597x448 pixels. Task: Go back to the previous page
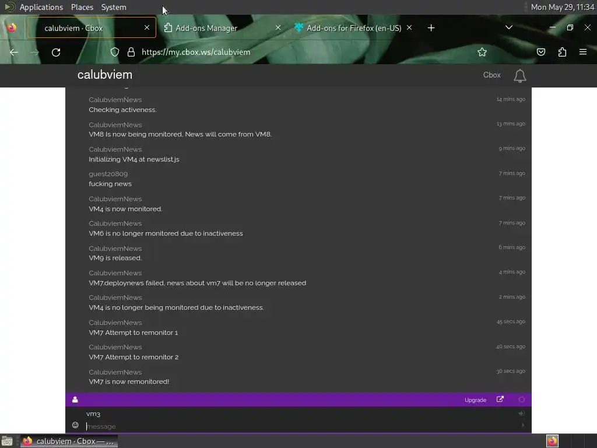pos(14,52)
